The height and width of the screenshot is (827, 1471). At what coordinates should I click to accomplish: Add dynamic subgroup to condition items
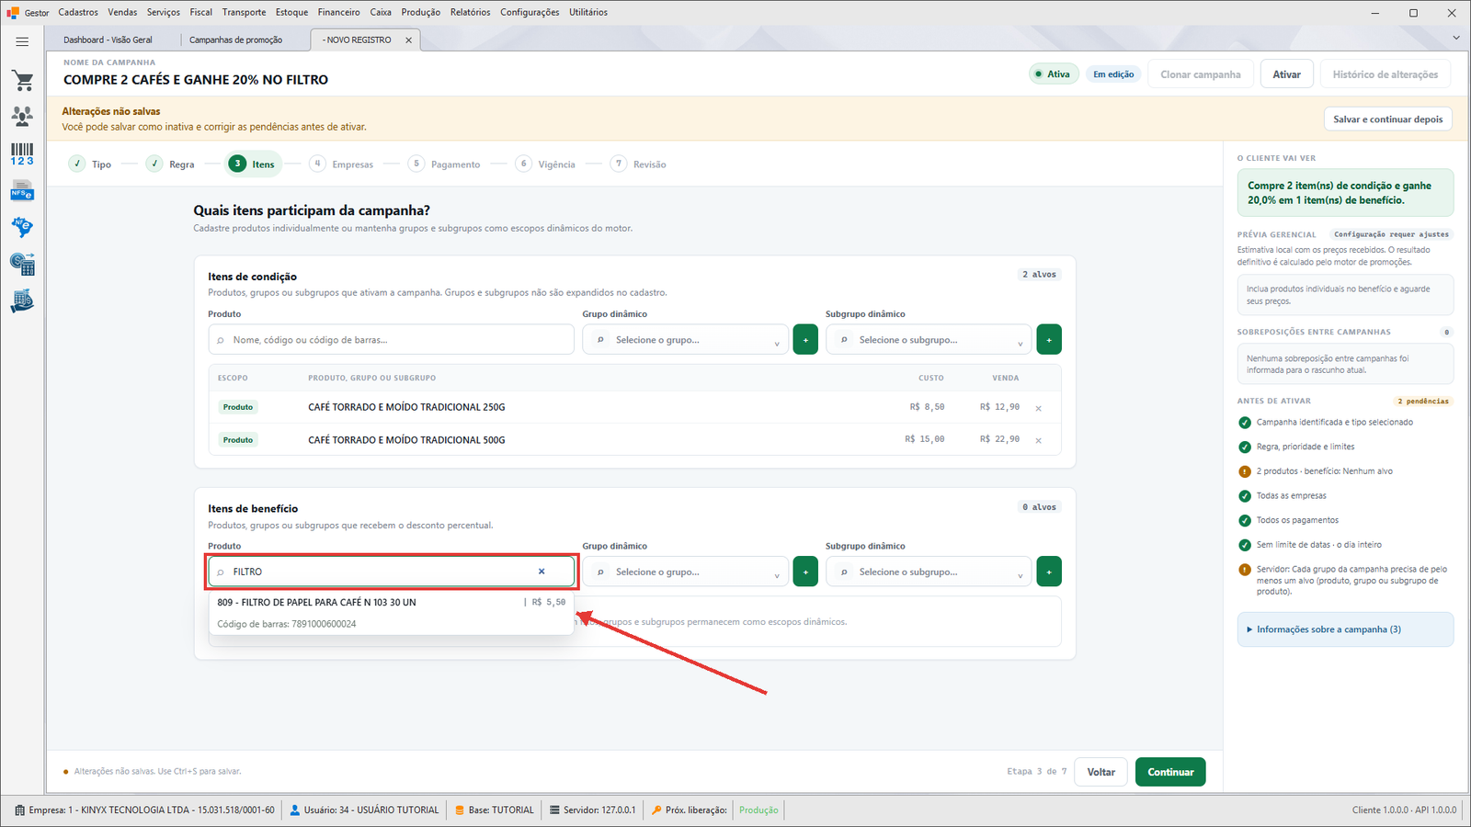[1049, 340]
